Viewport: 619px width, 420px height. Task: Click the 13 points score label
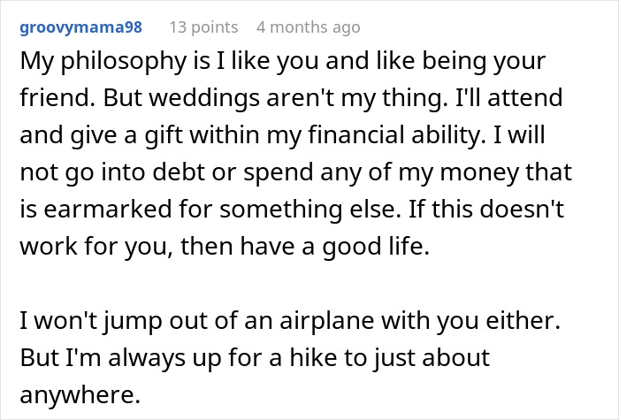[x=203, y=27]
